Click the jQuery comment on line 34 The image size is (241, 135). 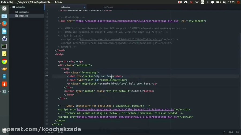tap(104, 106)
